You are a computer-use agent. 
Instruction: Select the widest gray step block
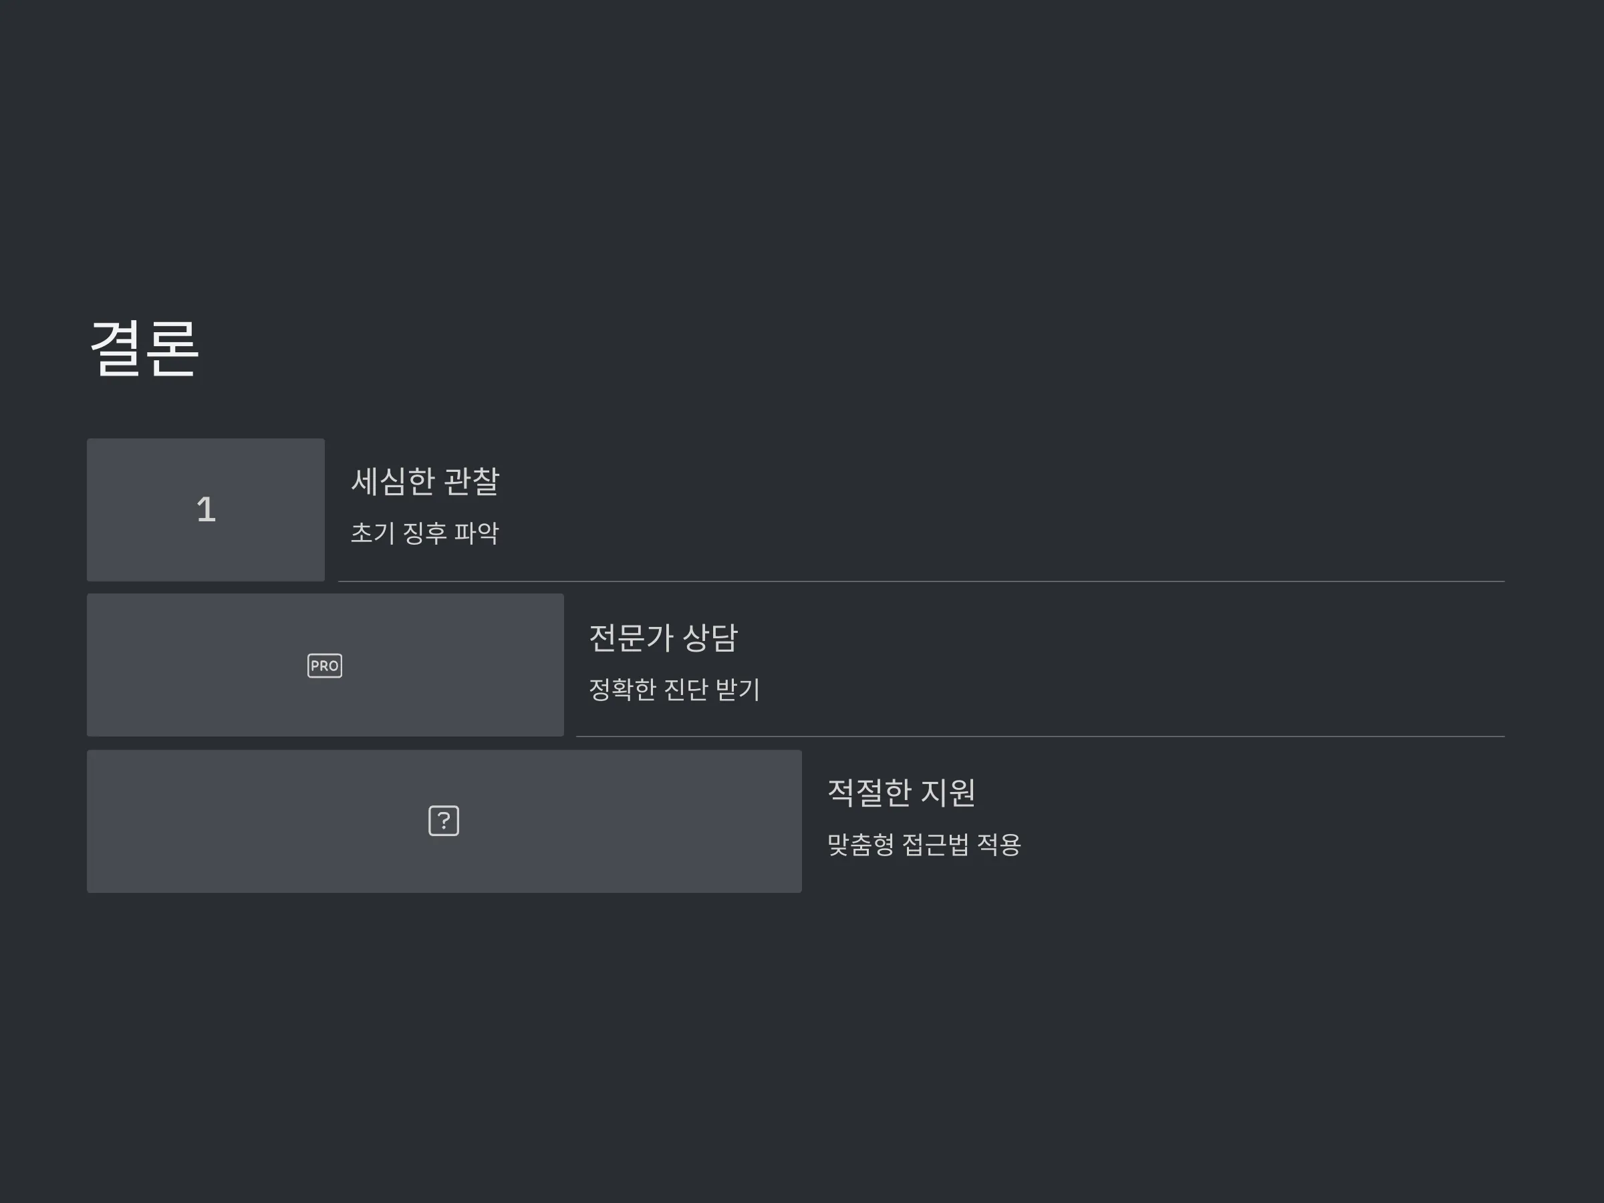click(444, 821)
